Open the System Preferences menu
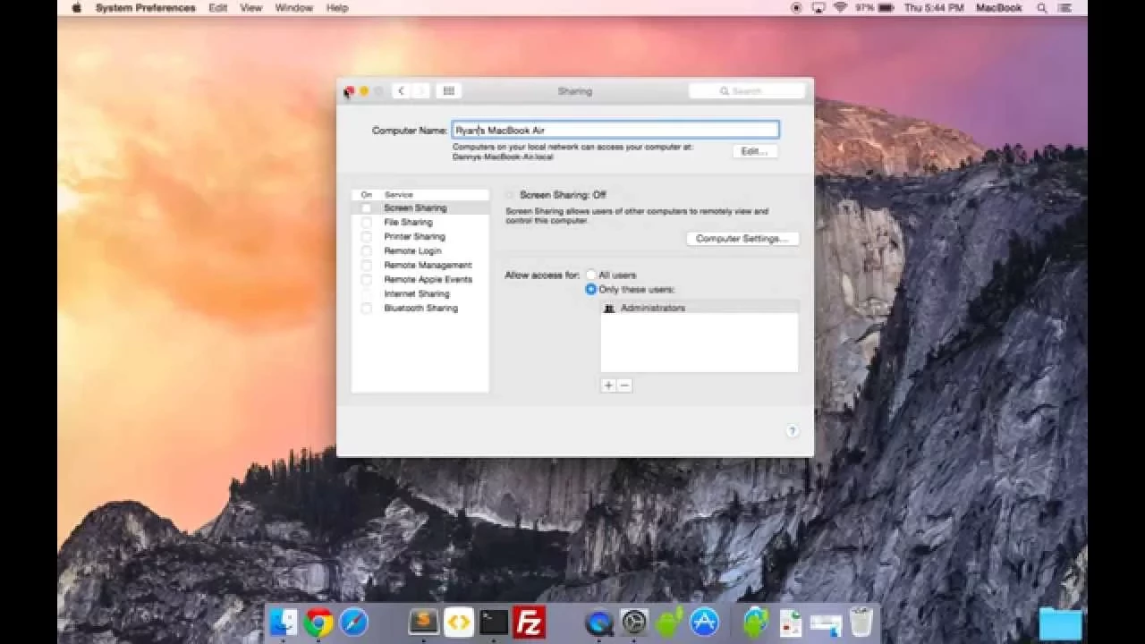Viewport: 1145px width, 644px height. (146, 8)
